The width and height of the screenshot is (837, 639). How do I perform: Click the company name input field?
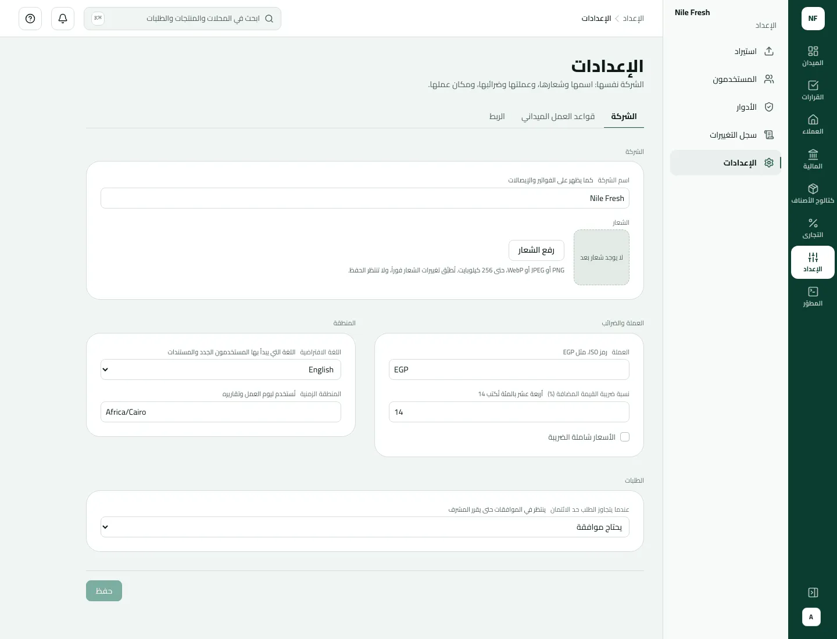(365, 198)
